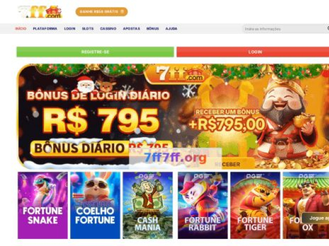Click the red Login button
329x246 pixels.
coord(253,52)
